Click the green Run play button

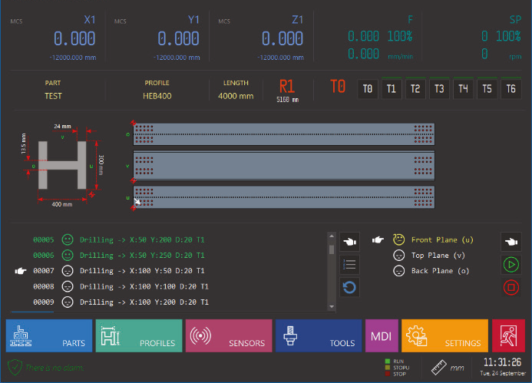pos(512,265)
